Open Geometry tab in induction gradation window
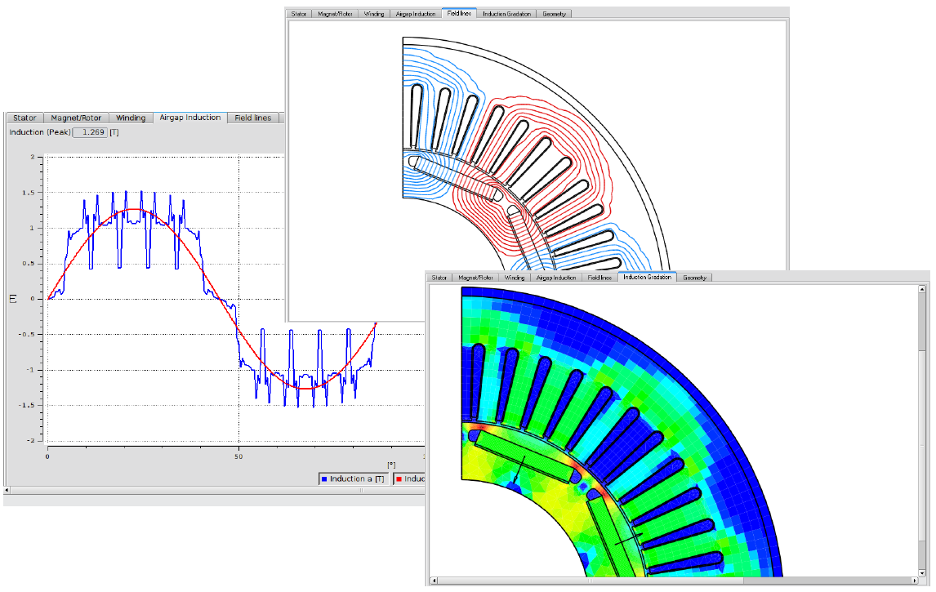Image resolution: width=936 pixels, height=592 pixels. [x=695, y=278]
